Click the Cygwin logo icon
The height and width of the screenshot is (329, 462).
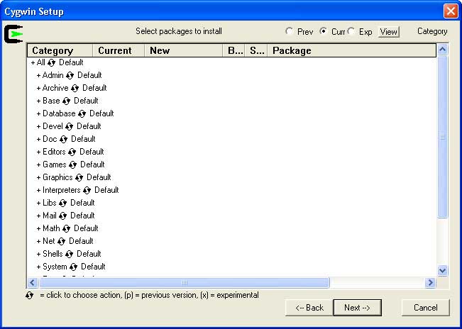pyautogui.click(x=13, y=34)
